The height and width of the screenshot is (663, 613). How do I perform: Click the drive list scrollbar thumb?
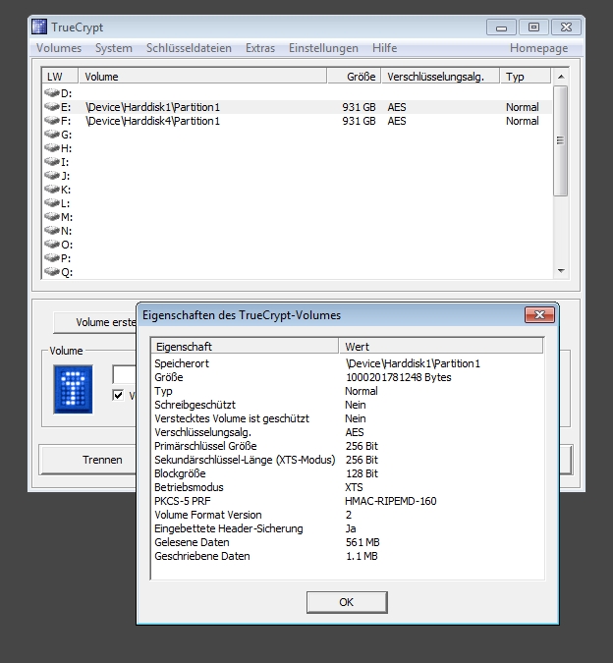(x=561, y=140)
